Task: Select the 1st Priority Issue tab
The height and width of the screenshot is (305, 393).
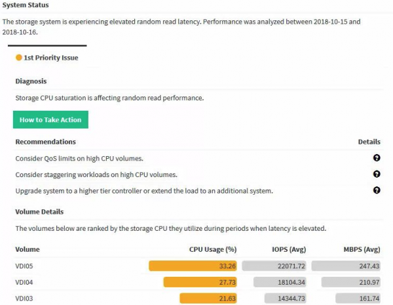Action: [50, 58]
